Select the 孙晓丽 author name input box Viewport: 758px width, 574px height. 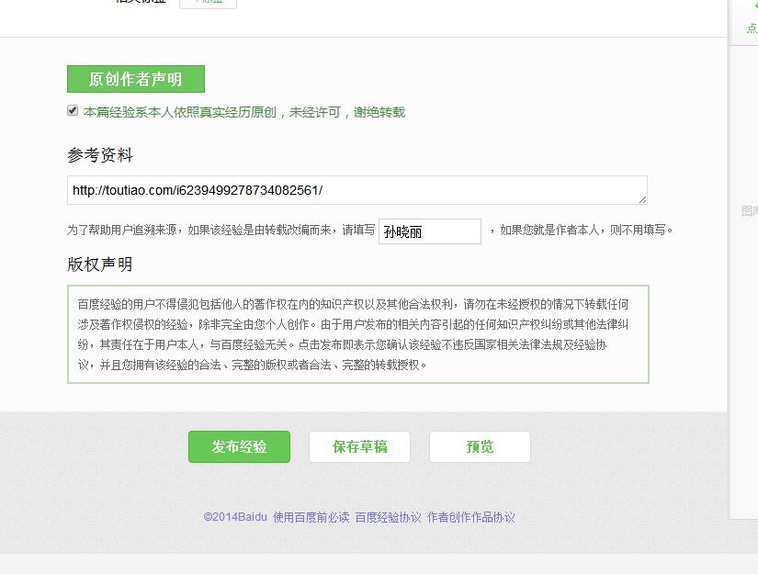pyautogui.click(x=430, y=231)
